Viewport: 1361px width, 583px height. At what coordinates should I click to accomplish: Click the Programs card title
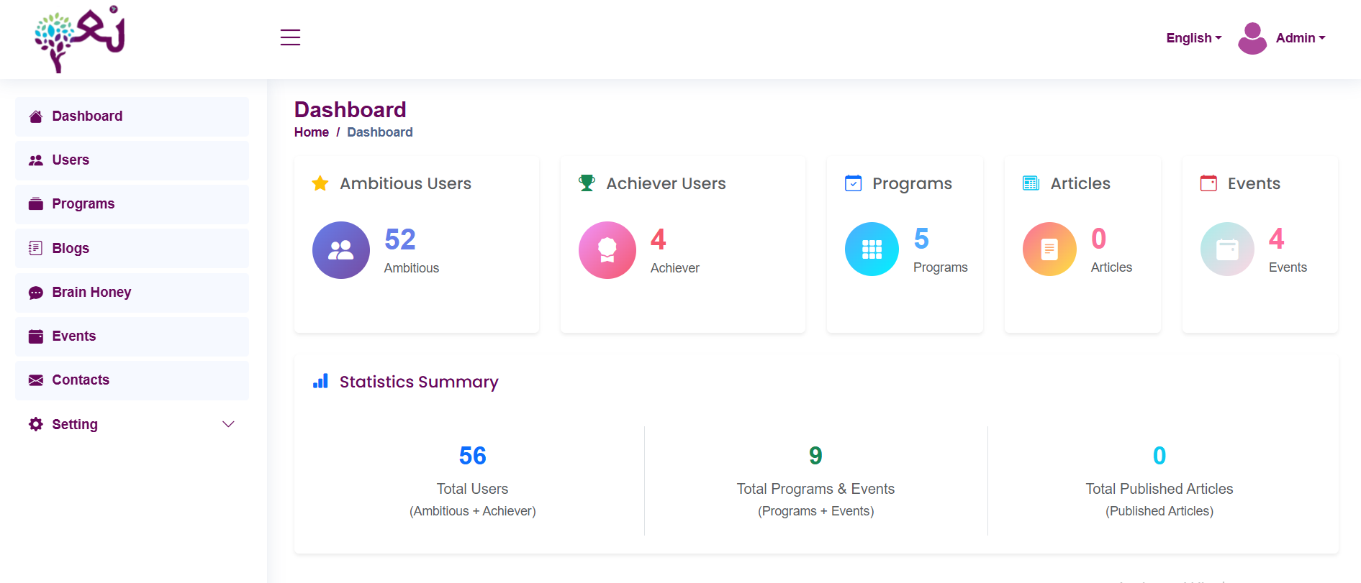912,184
